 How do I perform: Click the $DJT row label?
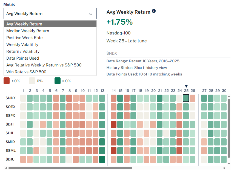10,124
